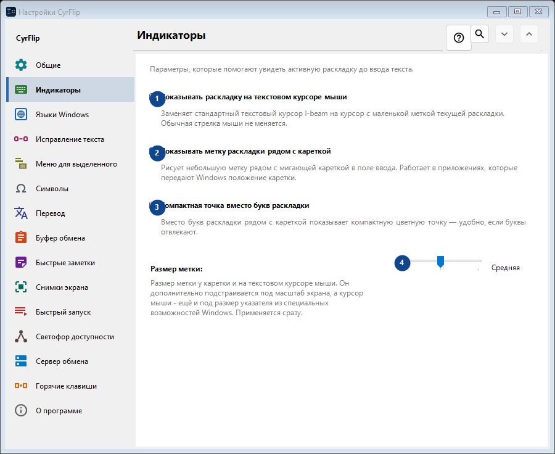Click the Языки Windows globe icon
The image size is (555, 454).
pos(21,114)
